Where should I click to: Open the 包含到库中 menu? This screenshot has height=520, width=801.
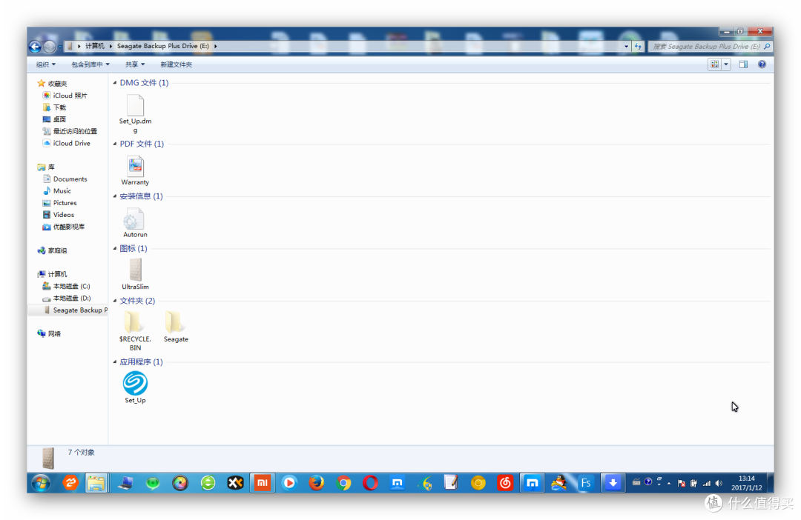click(90, 64)
